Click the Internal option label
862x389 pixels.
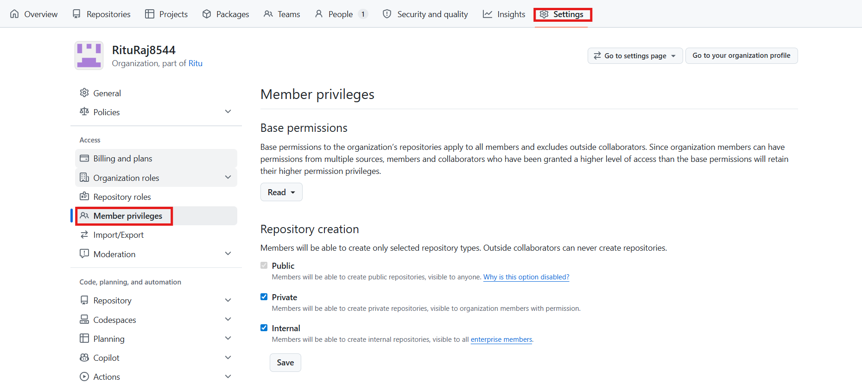(286, 328)
